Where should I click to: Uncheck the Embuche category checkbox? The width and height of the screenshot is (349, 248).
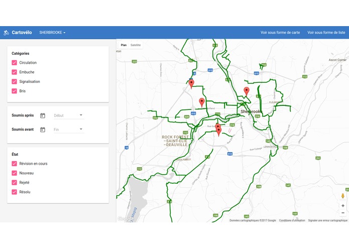point(14,72)
